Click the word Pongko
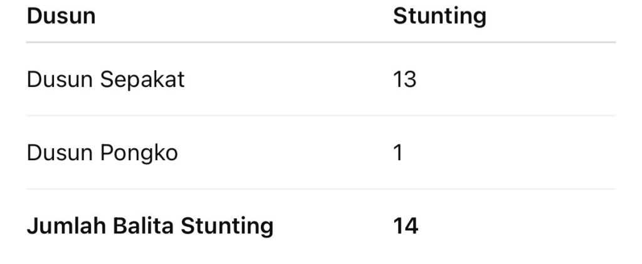 (x=139, y=154)
